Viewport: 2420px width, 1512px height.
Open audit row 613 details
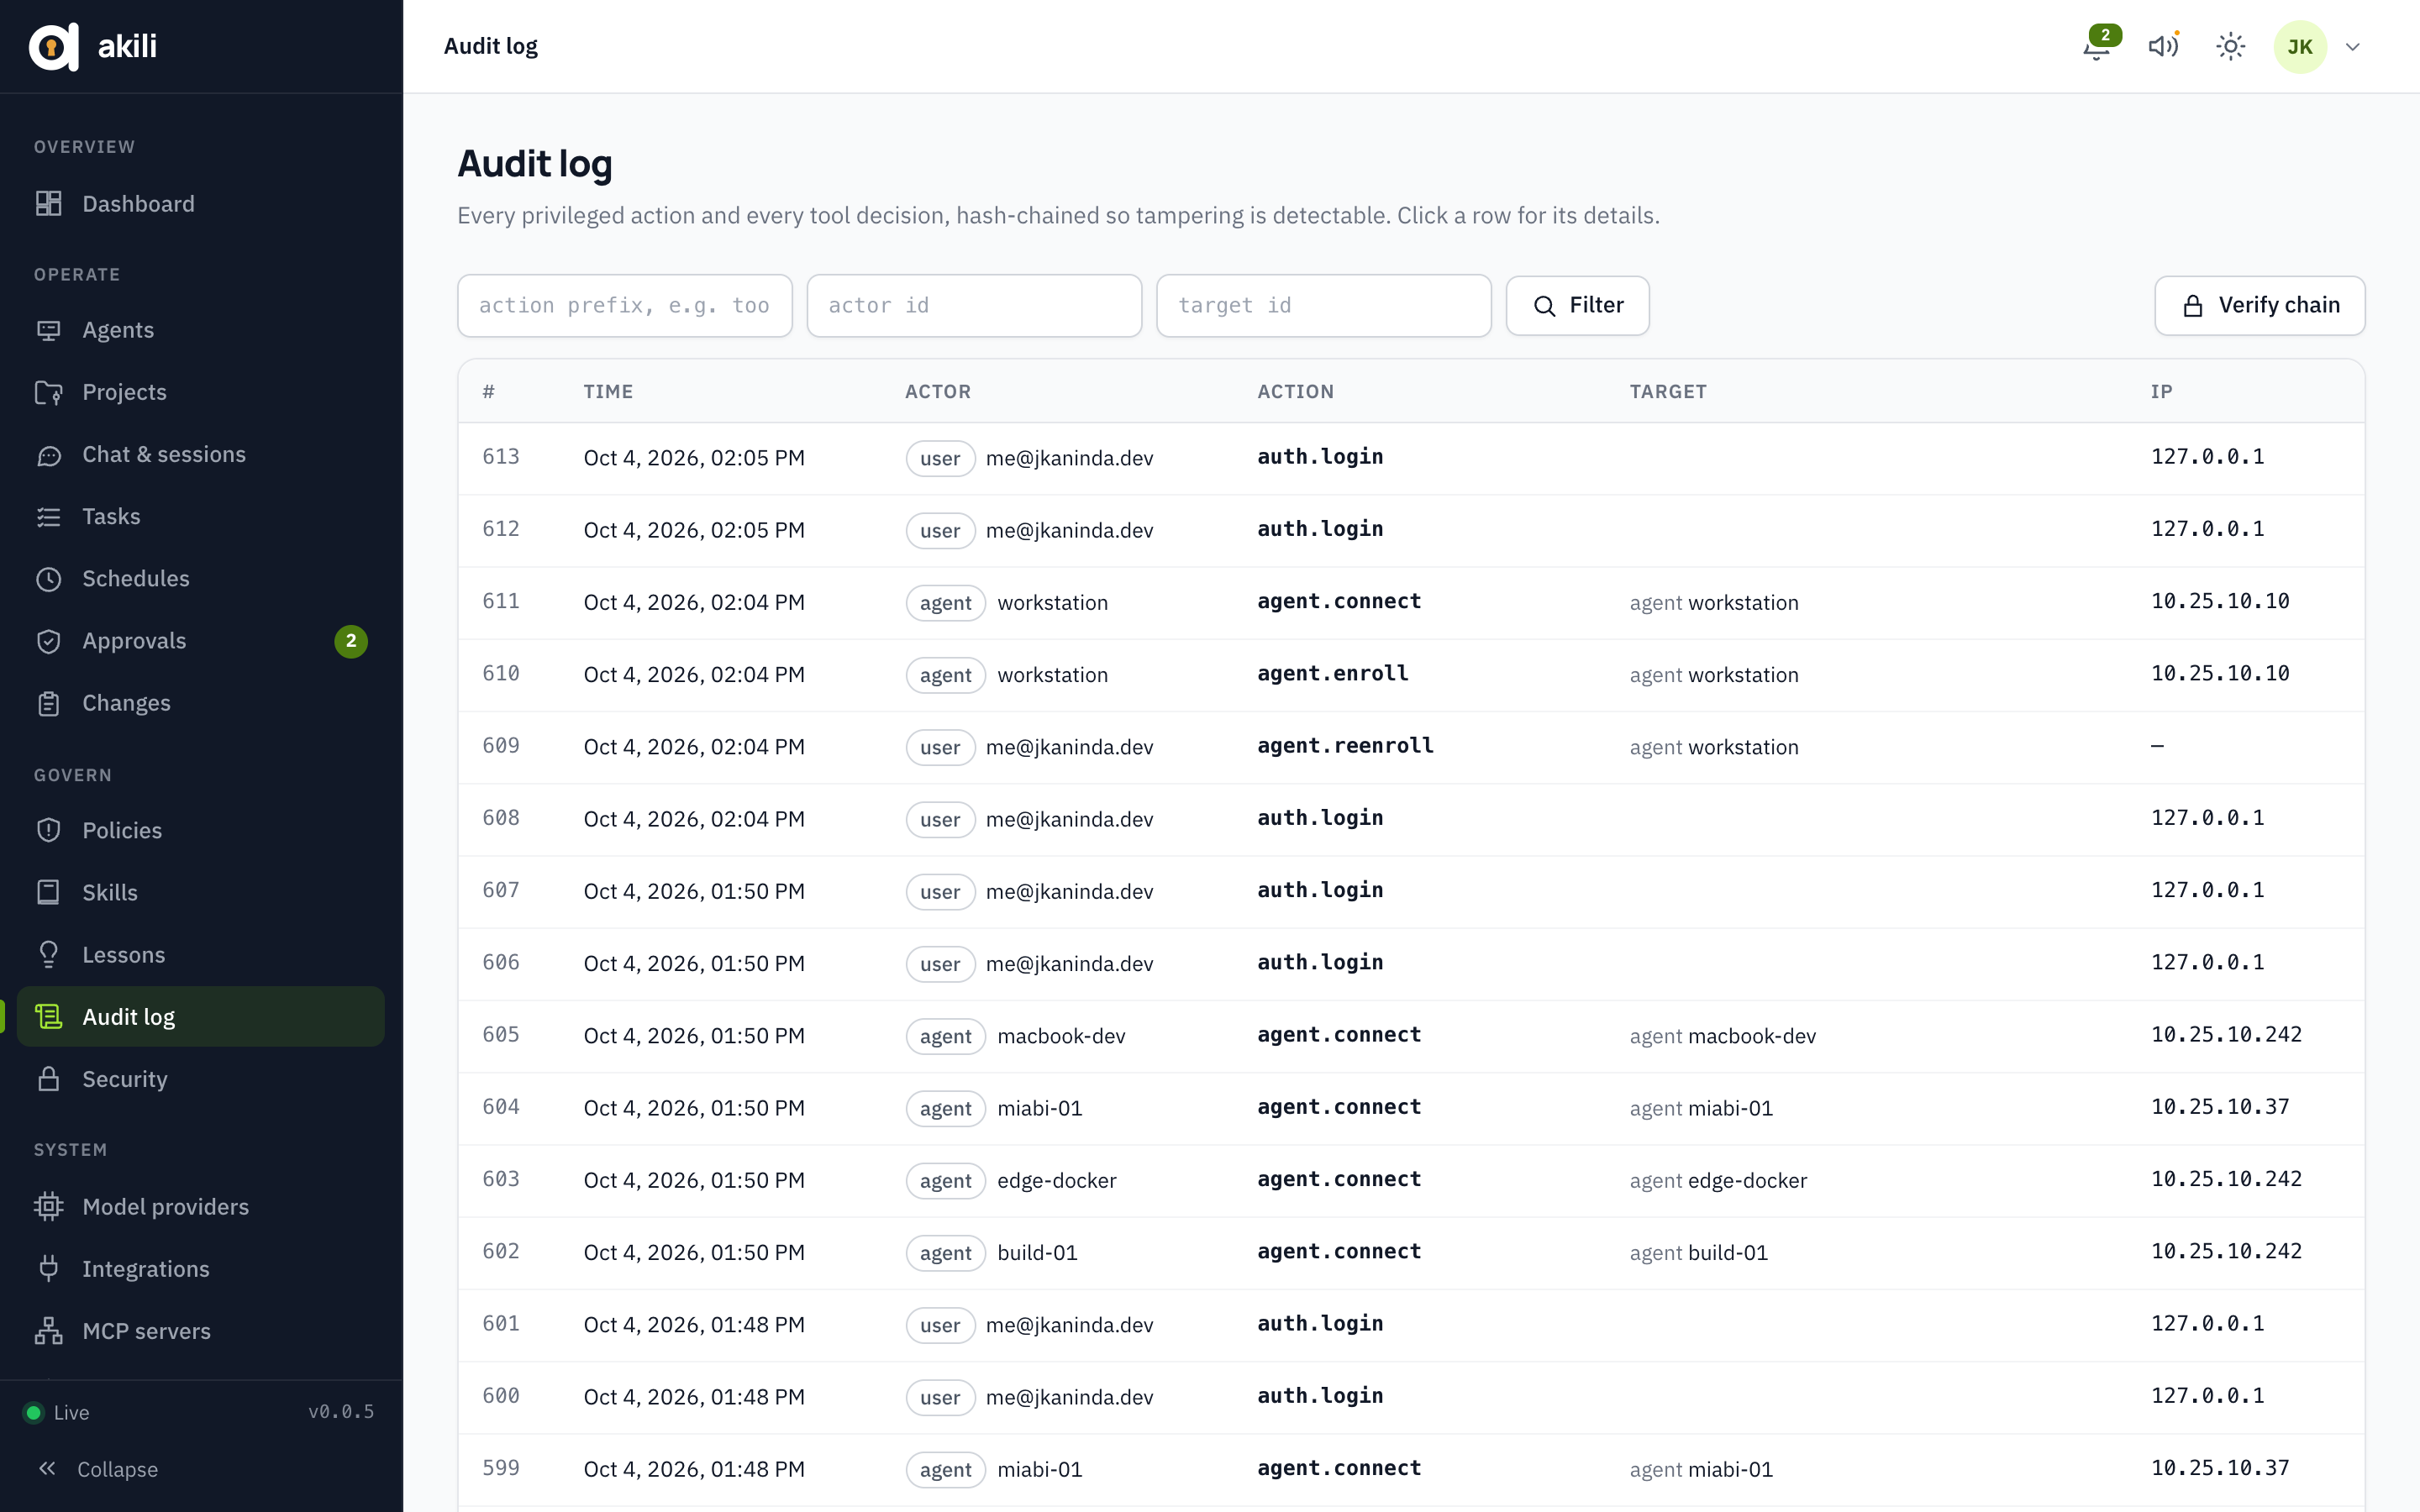(x=1411, y=458)
